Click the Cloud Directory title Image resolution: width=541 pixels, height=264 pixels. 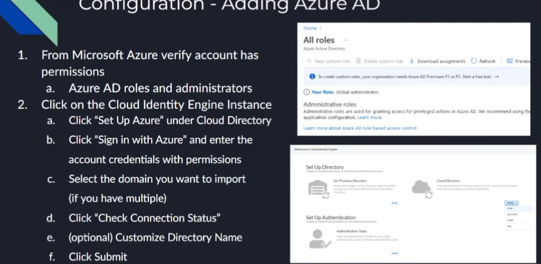pyautogui.click(x=448, y=180)
